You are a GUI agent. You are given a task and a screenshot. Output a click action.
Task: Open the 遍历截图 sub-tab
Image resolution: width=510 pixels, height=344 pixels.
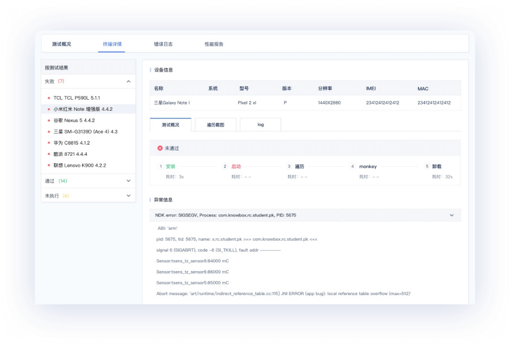(214, 125)
